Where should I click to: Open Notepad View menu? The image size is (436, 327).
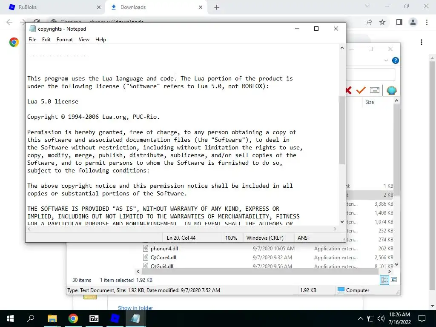click(84, 40)
